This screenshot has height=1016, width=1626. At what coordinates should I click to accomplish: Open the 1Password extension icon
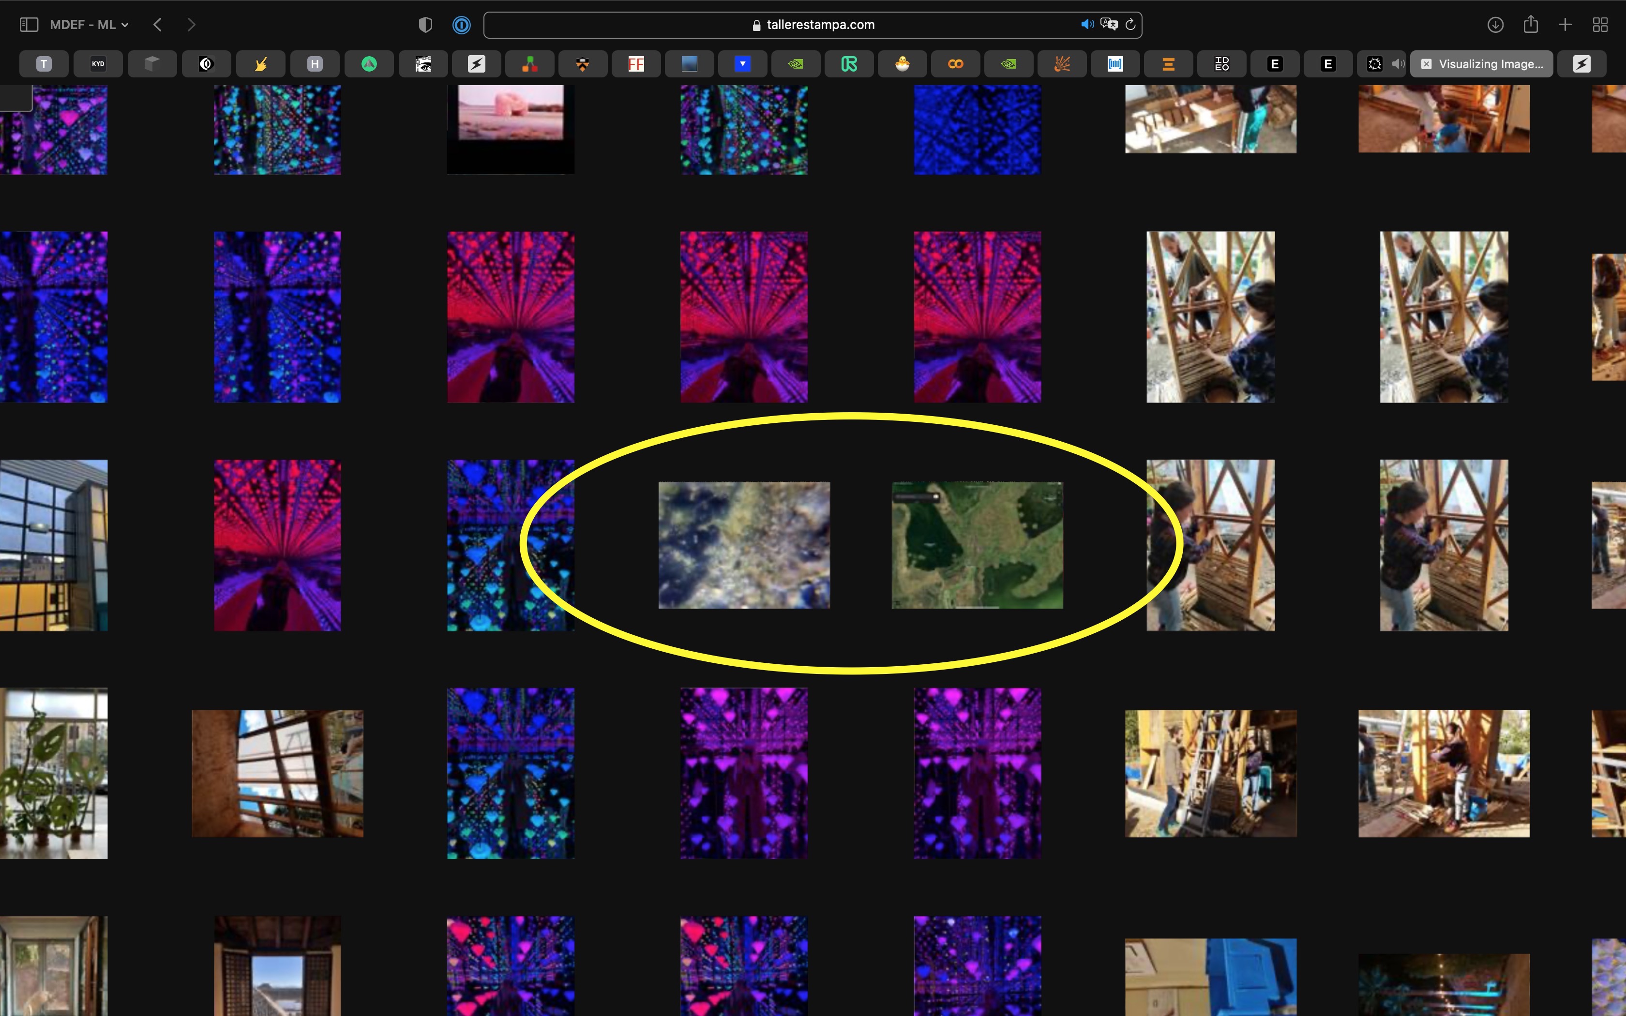(461, 25)
